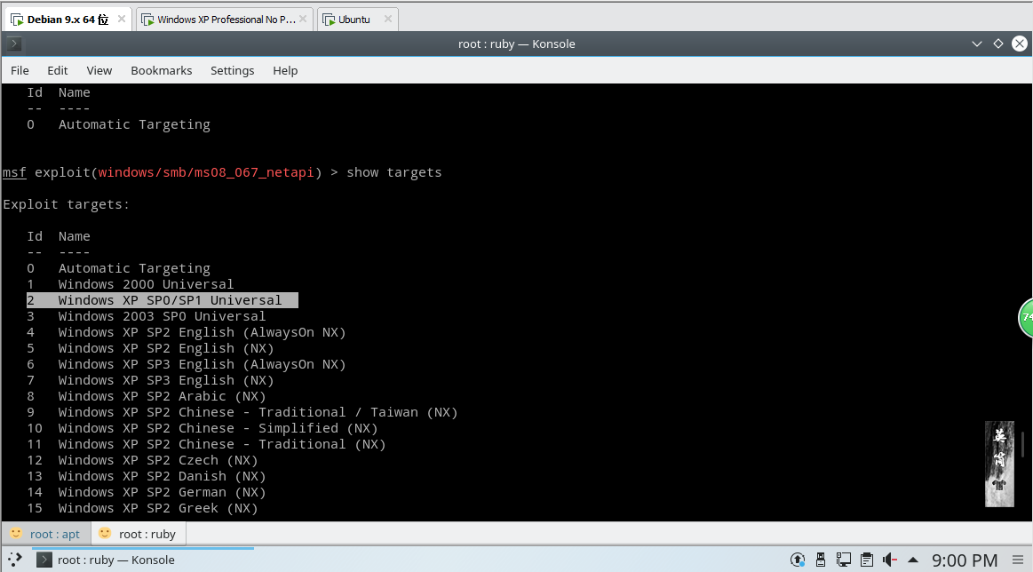Click the underlined 'msf' prompt
1033x572 pixels.
point(14,172)
